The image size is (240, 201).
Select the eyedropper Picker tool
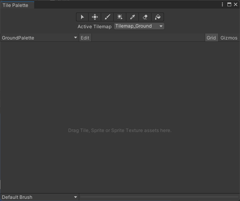tap(133, 17)
